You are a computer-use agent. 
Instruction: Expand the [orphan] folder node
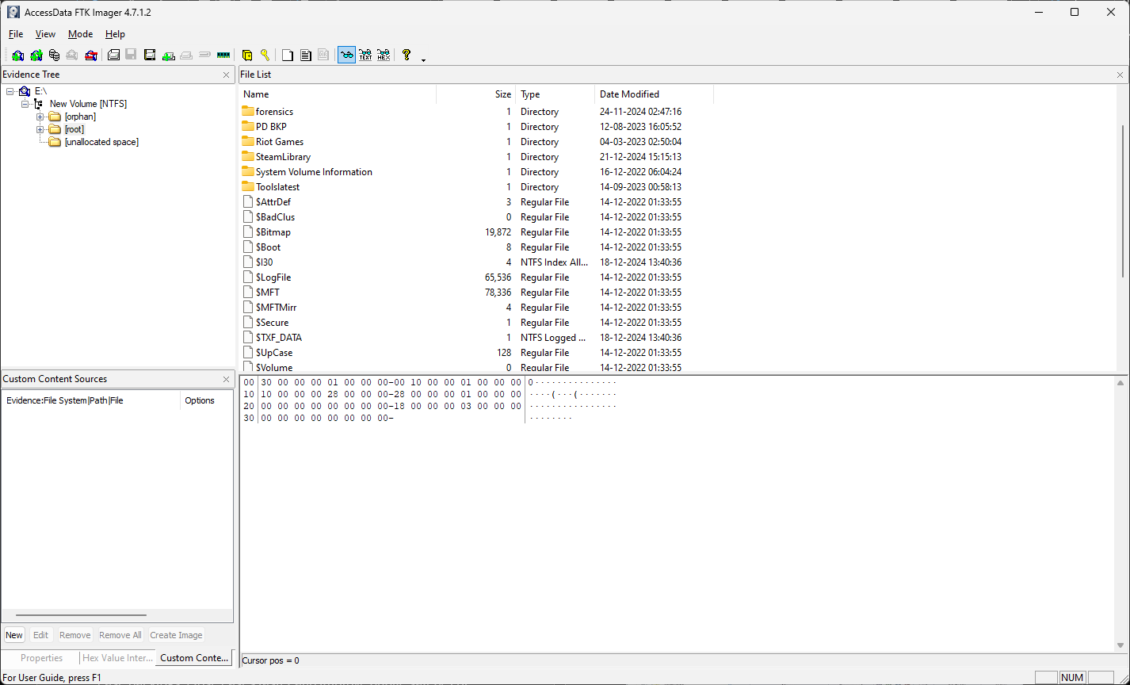click(x=40, y=117)
